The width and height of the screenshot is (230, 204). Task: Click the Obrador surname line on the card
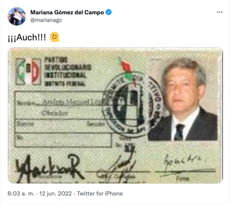click(x=55, y=113)
